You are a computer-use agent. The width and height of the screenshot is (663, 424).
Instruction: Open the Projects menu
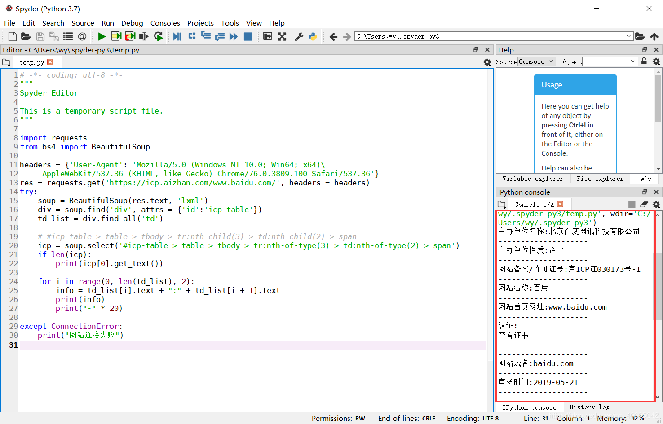[200, 23]
